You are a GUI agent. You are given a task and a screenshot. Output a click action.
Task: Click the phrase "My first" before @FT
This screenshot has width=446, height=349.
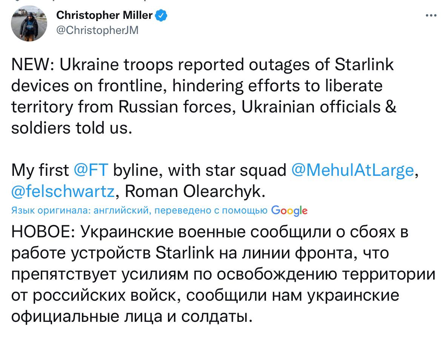[x=40, y=171]
